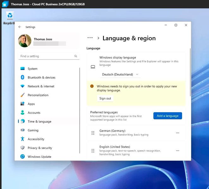Viewport: 209px width, 189px height.
Task: Click the Bluetooth & devices icon
Action: click(x=22, y=77)
